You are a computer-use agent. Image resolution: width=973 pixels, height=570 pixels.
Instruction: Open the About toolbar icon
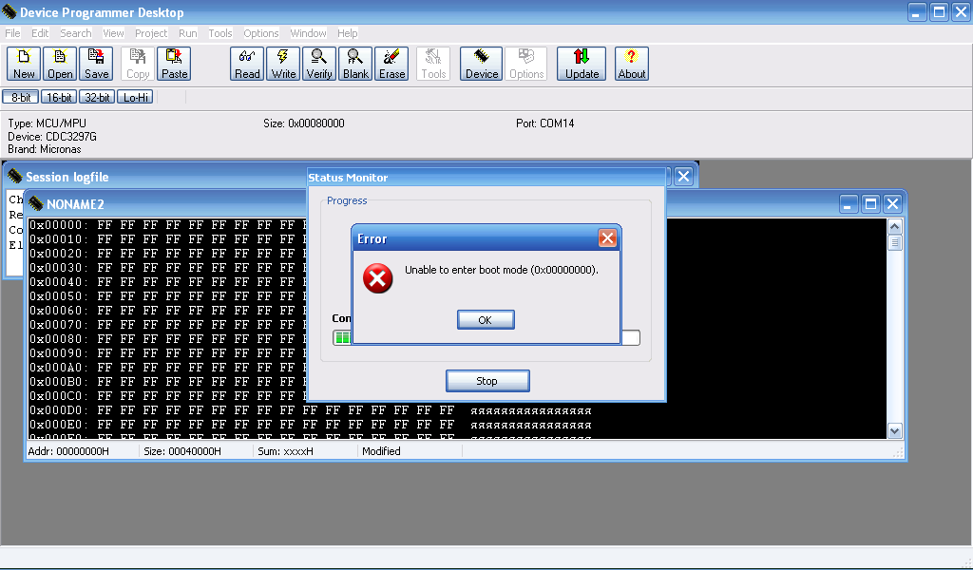pyautogui.click(x=632, y=64)
